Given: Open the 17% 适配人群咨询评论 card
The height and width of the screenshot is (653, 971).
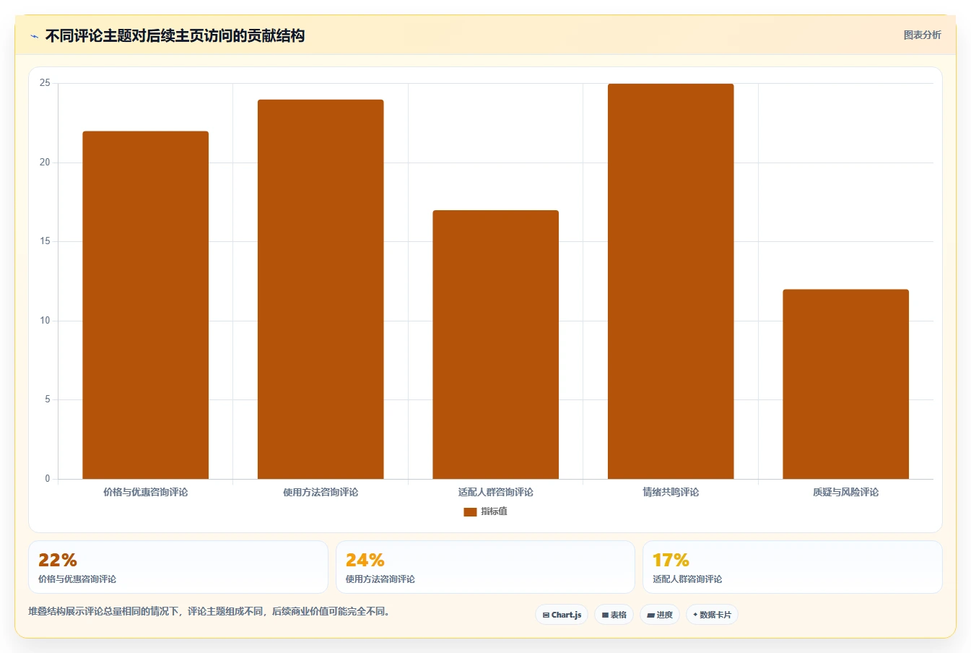Looking at the screenshot, I should click(x=793, y=567).
